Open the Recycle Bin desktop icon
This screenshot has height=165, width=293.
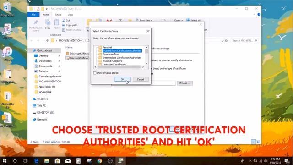[x=7, y=9]
